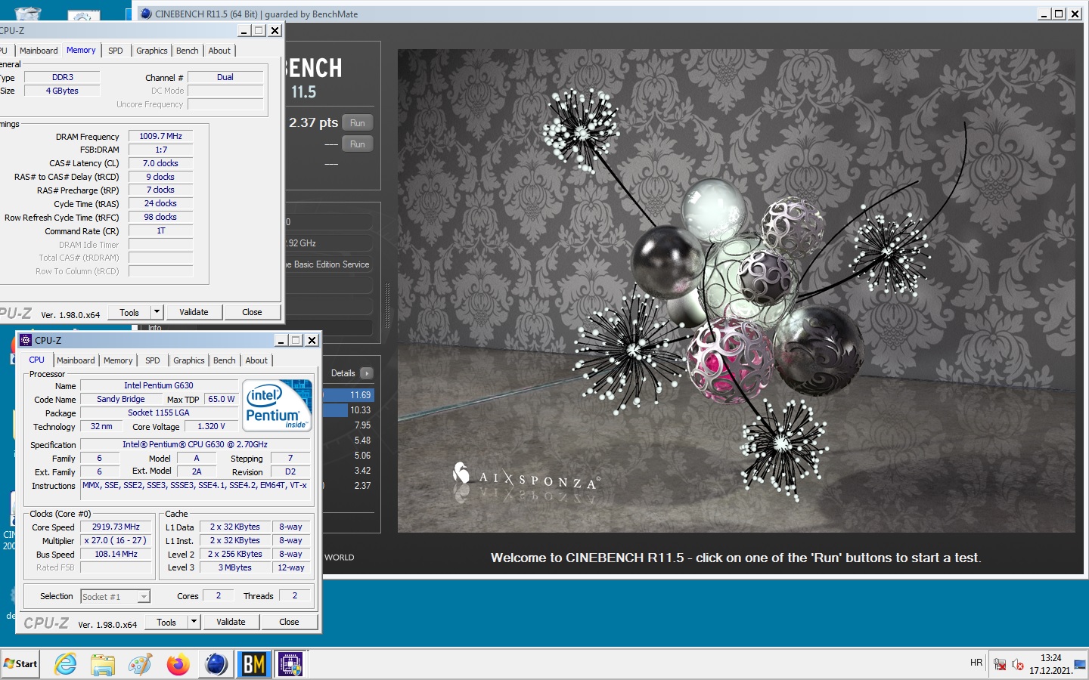Click the memory type value DDR3
Image resolution: width=1089 pixels, height=680 pixels.
[62, 77]
